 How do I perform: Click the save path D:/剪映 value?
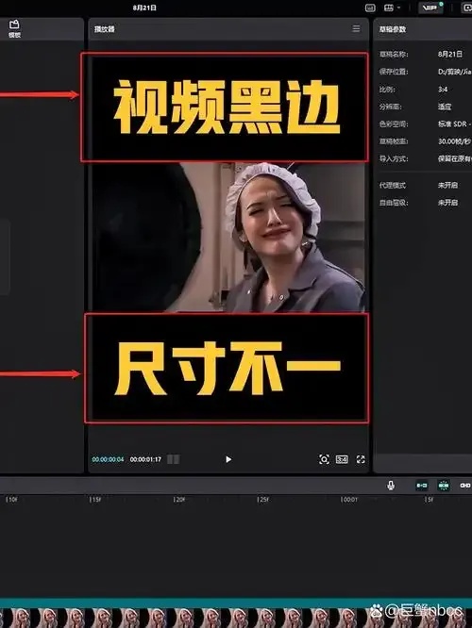pyautogui.click(x=454, y=72)
